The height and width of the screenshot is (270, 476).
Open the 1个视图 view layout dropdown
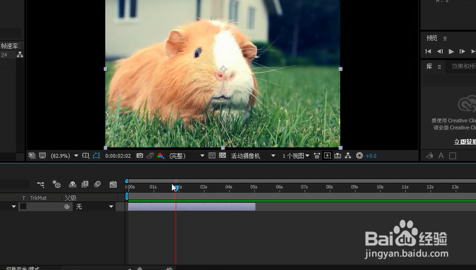(296, 155)
